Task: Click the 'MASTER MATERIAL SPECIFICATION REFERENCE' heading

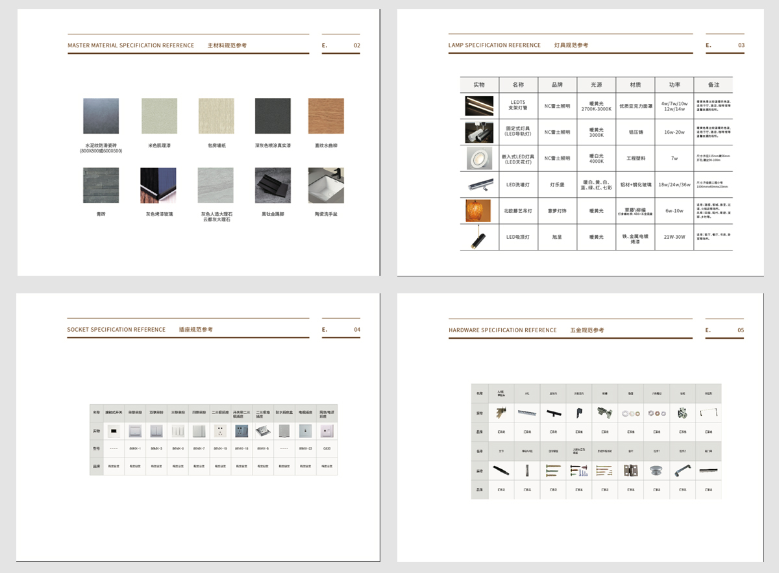Action: tap(130, 45)
